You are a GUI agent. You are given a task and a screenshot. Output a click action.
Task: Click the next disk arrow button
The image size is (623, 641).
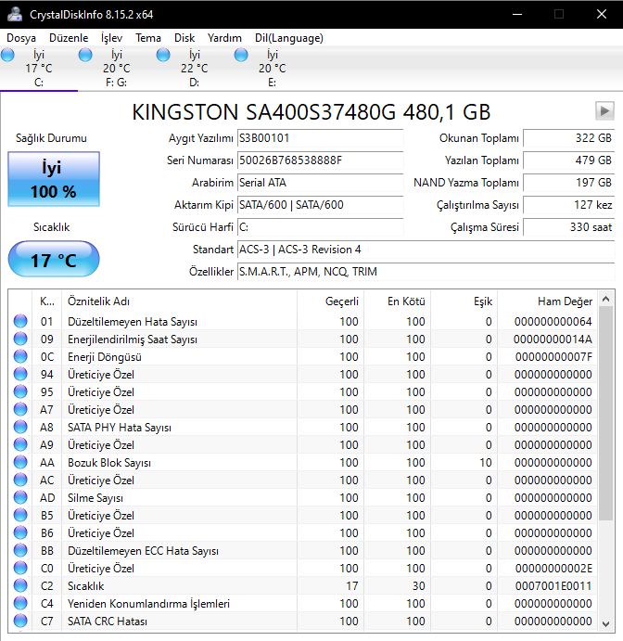604,111
